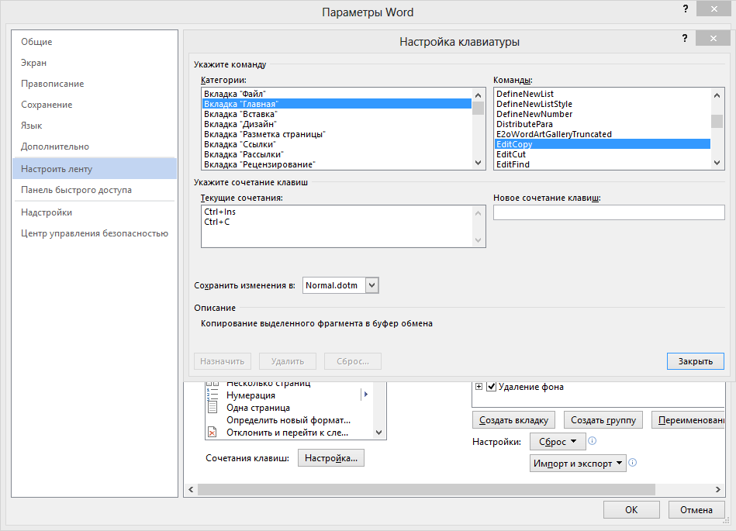Open the Нумерация submenu arrow
The height and width of the screenshot is (531, 736).
point(365,395)
